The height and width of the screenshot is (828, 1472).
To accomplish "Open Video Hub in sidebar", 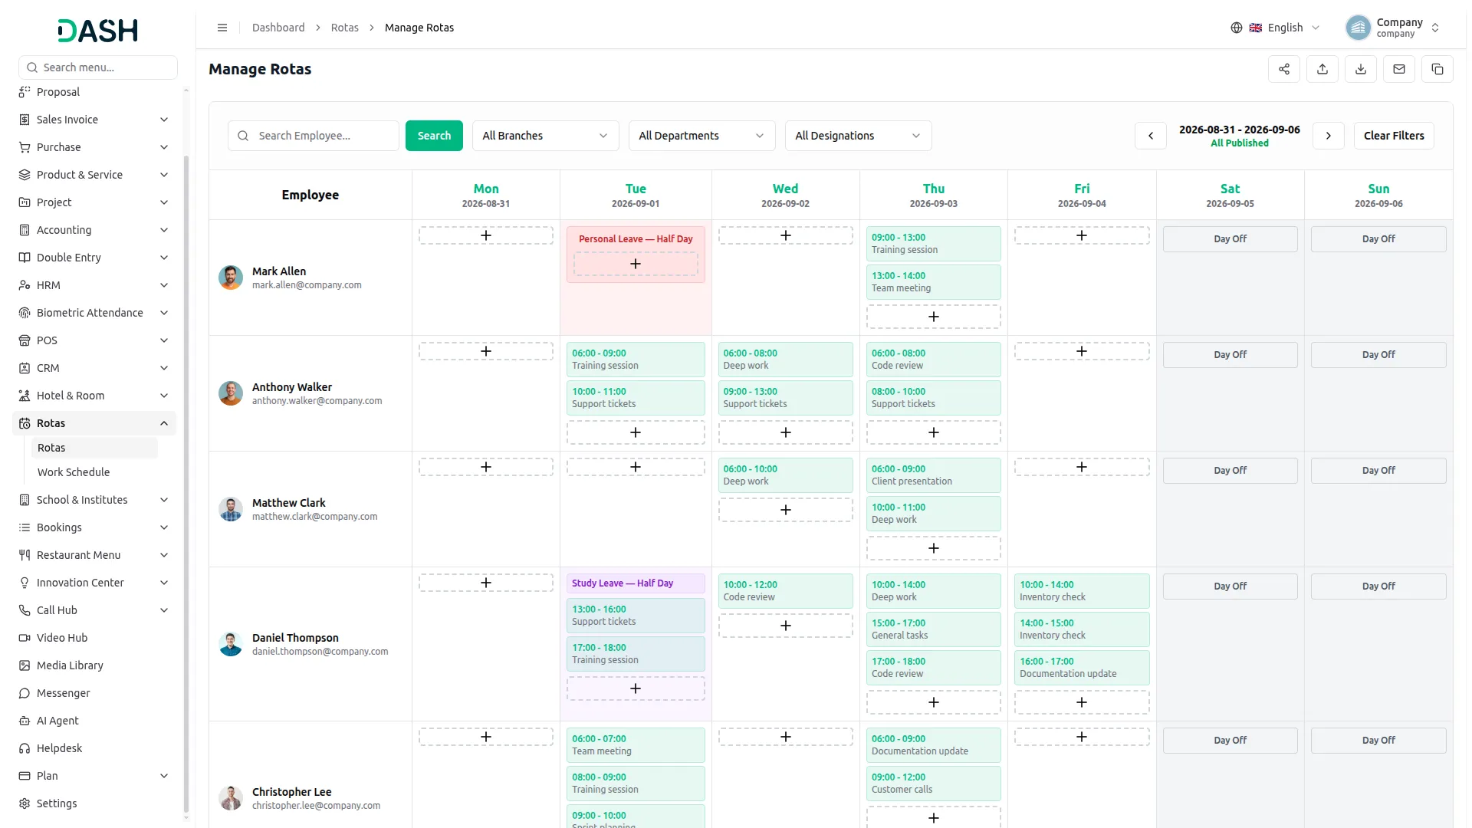I will coord(94,638).
